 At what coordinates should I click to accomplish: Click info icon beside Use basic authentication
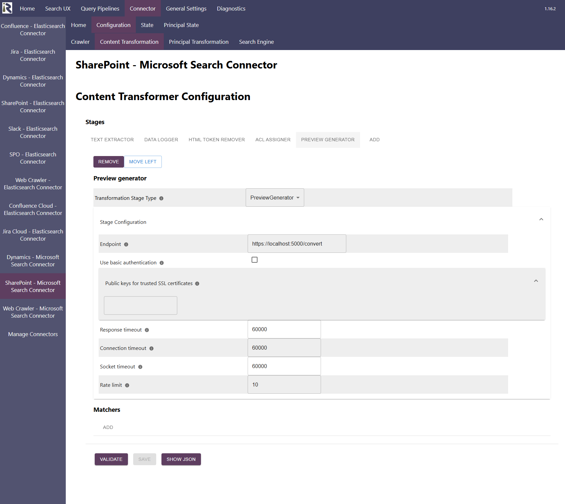pyautogui.click(x=161, y=263)
